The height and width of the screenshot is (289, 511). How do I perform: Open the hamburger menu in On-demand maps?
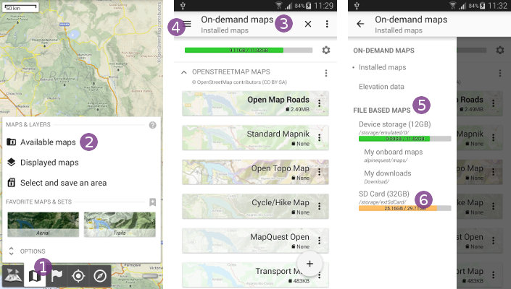click(x=187, y=24)
